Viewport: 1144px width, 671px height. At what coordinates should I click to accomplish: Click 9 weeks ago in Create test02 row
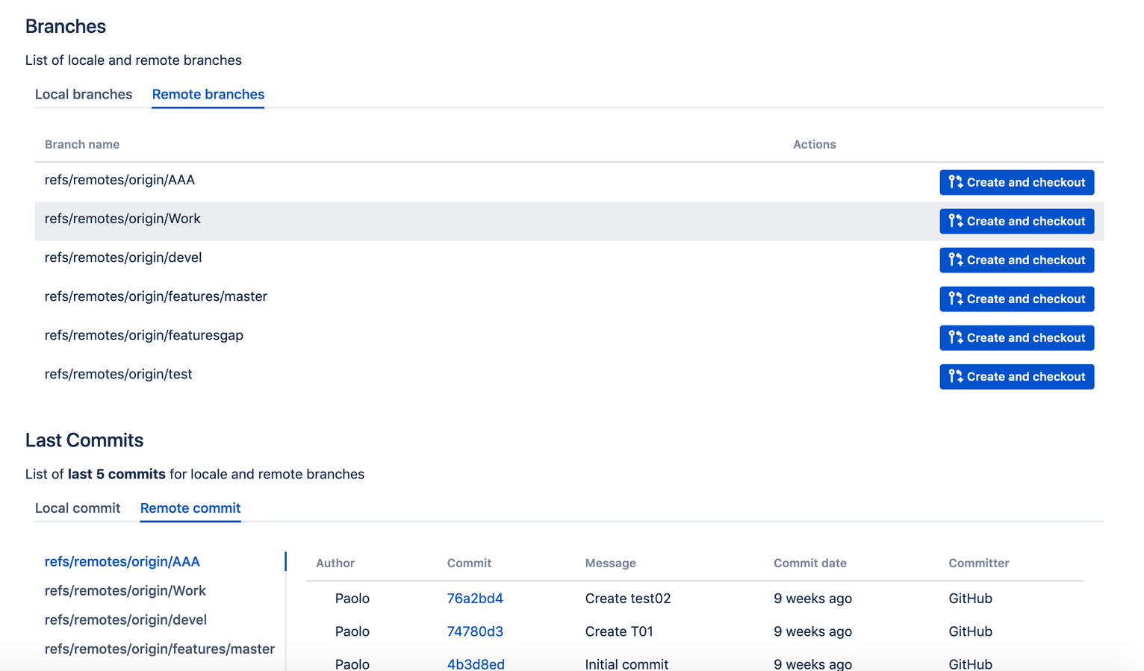812,599
